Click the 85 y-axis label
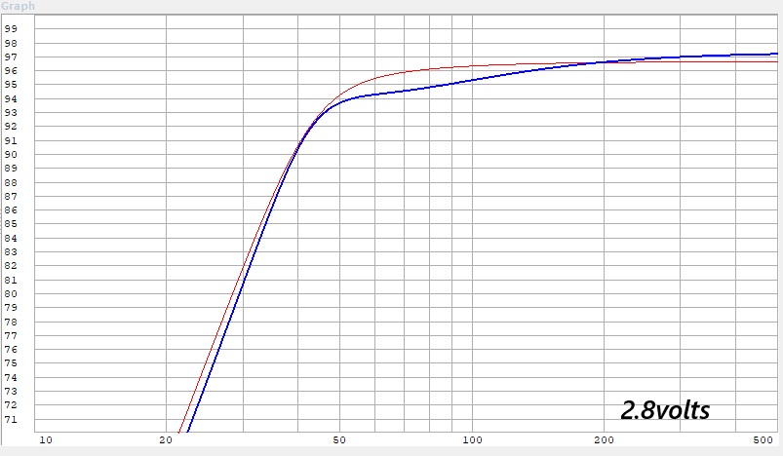Screen dimensions: 783x456 [x=12, y=224]
